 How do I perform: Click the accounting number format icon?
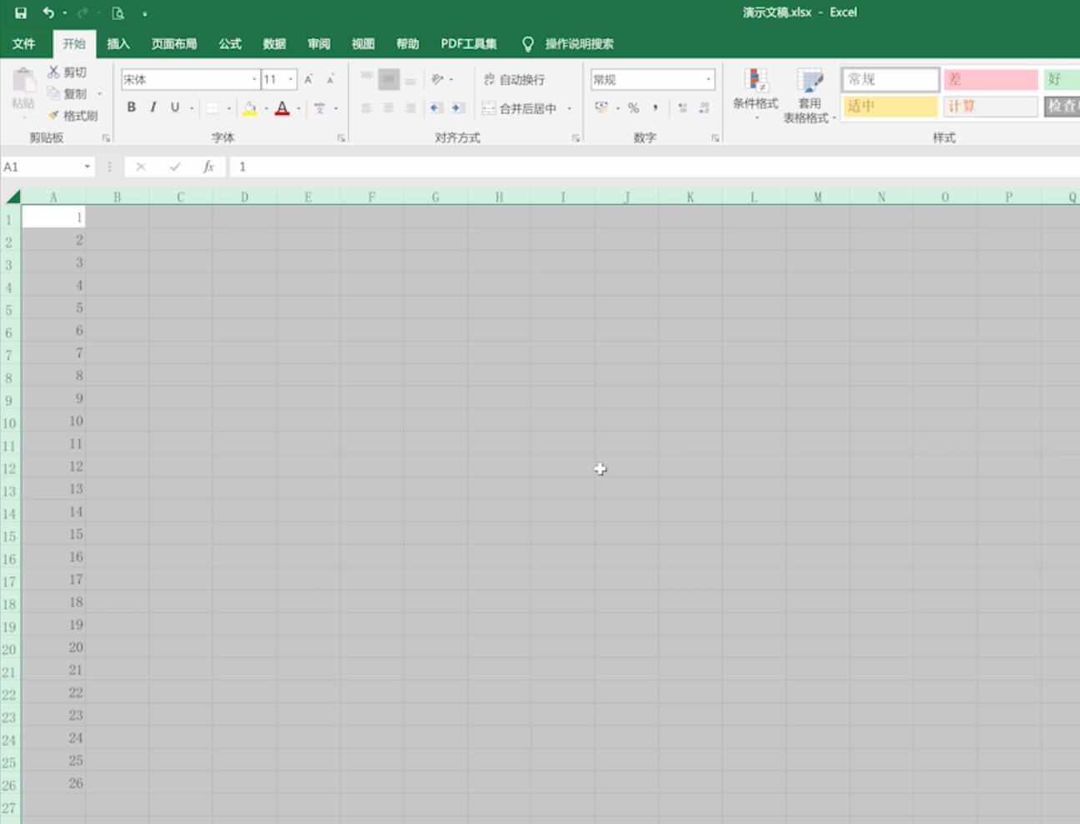(601, 108)
